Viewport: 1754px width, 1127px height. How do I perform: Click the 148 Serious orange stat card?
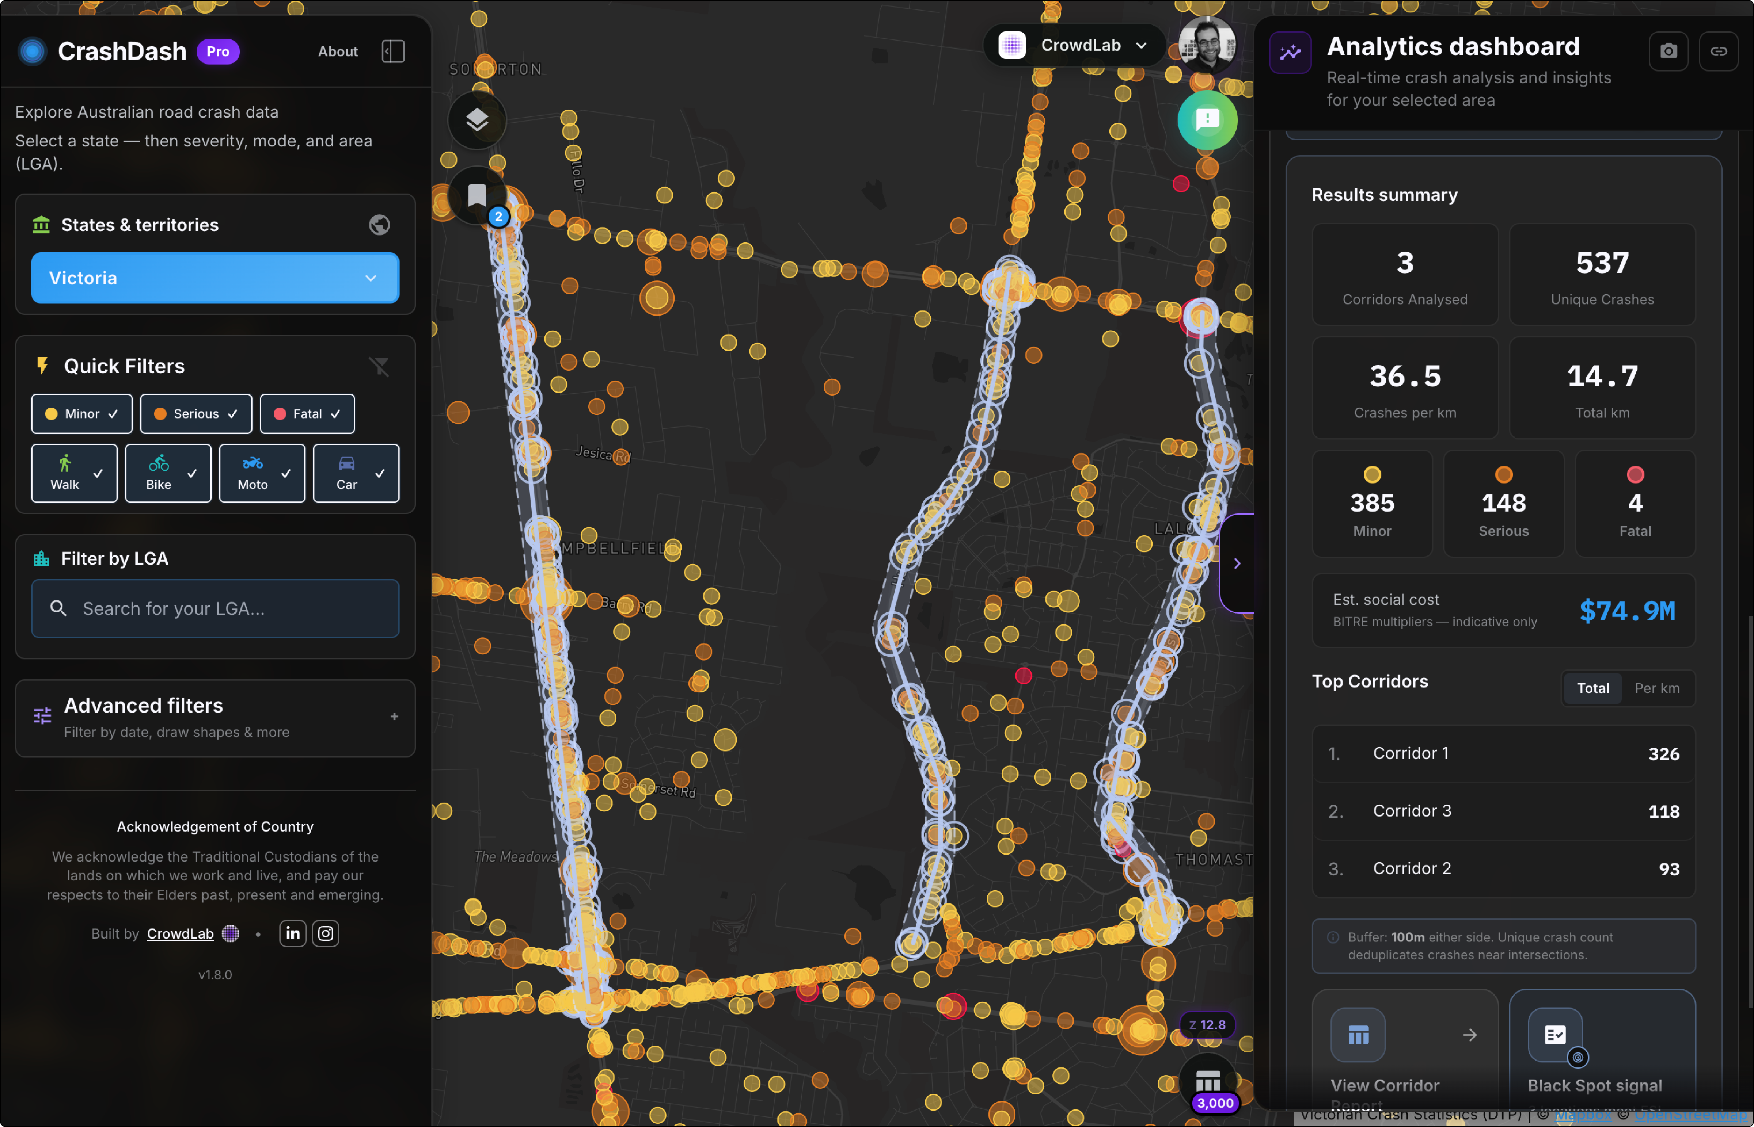(1503, 504)
